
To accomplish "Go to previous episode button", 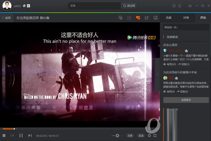I will click(12, 135).
